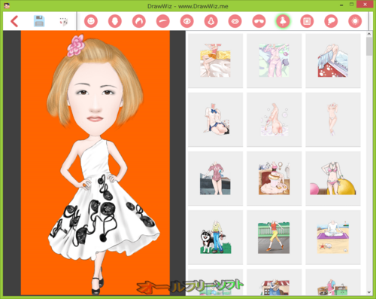376x299 pixels.
Task: Close the DrawWiz window
Action: point(365,5)
